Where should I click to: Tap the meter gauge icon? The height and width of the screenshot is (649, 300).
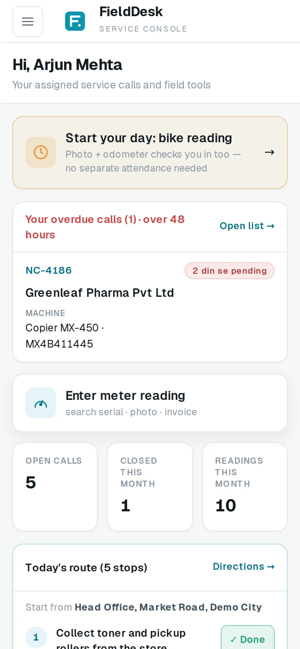41,403
